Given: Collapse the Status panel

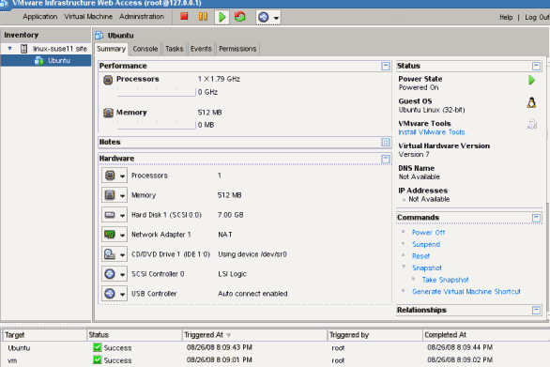Looking at the screenshot, I should (536, 66).
